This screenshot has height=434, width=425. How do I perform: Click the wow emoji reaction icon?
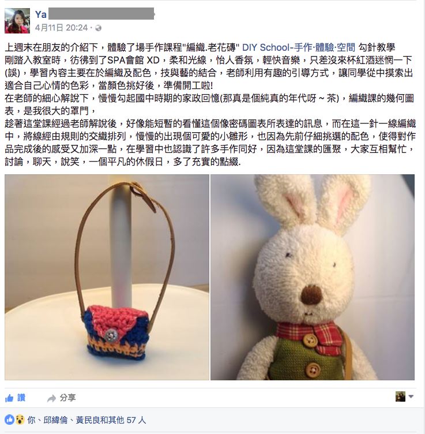pyautogui.click(x=20, y=420)
